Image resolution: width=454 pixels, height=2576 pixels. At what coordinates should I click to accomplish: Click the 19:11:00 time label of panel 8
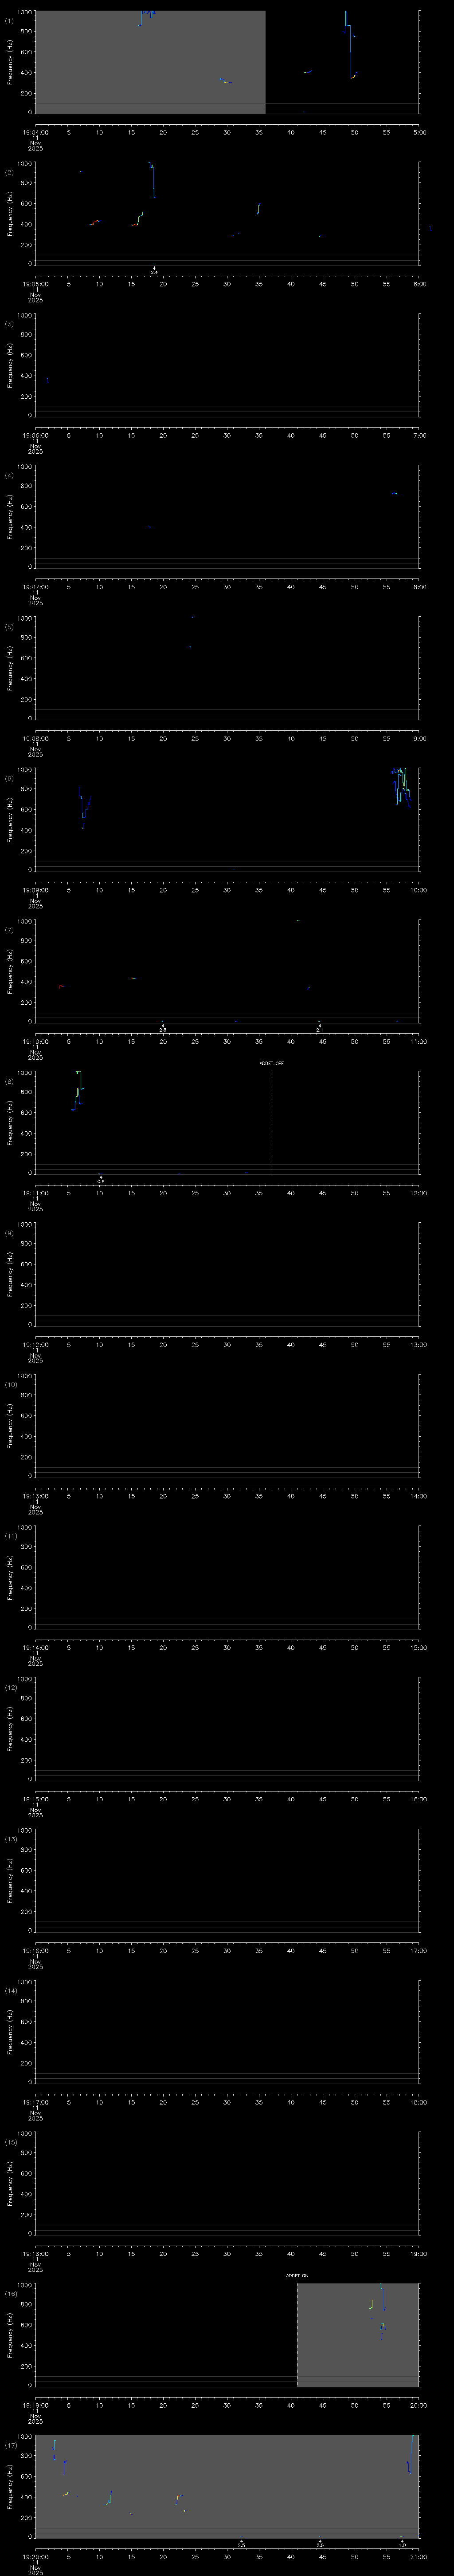coord(35,1192)
